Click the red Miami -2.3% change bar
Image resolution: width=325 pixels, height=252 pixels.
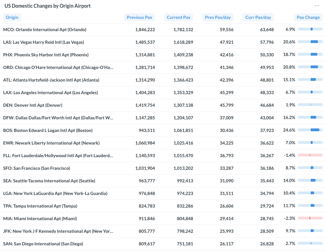(310, 218)
